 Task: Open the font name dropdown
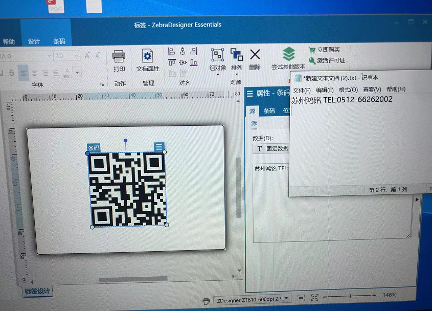(x=49, y=56)
